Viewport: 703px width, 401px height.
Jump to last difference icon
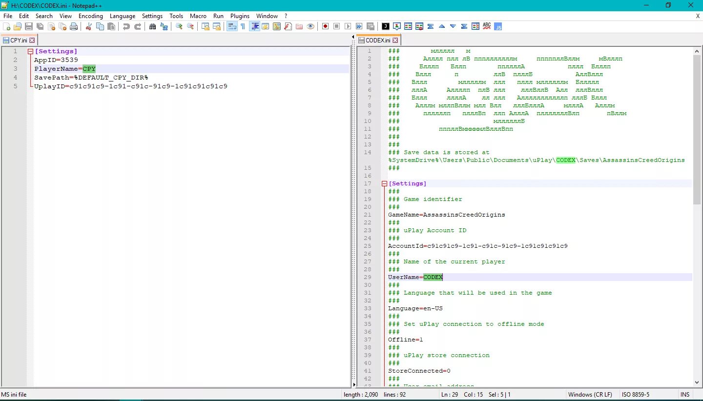[464, 26]
